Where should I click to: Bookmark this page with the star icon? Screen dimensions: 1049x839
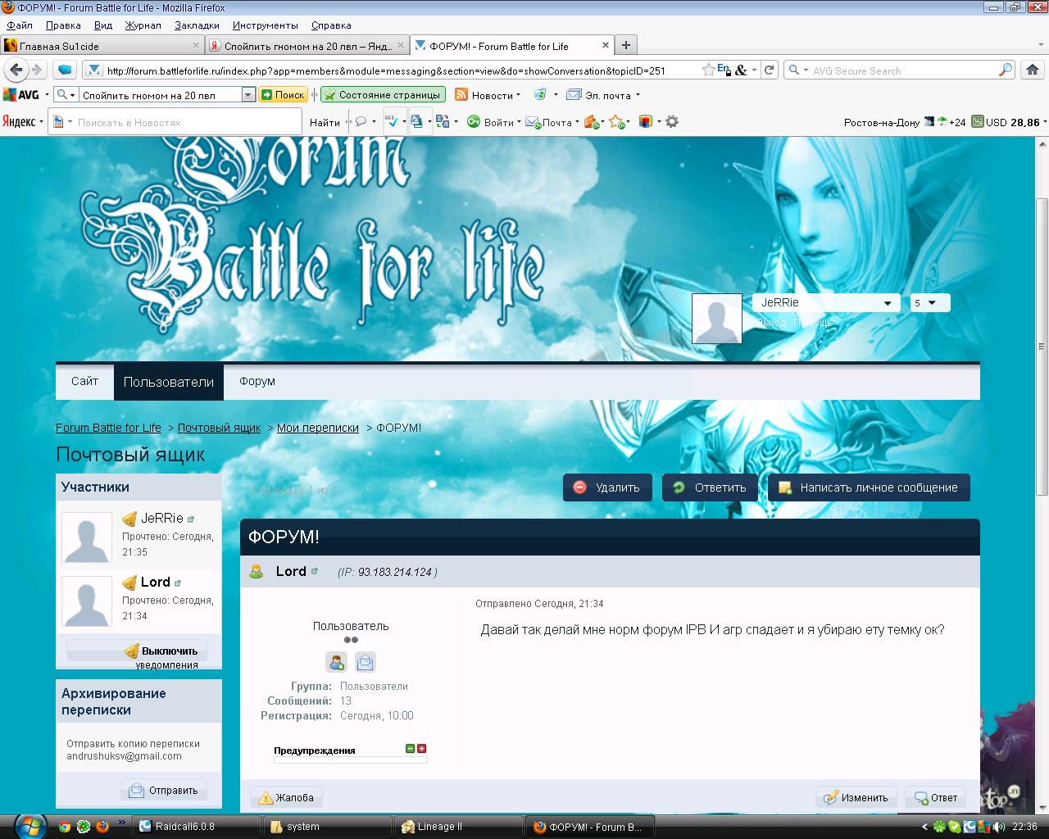(708, 70)
